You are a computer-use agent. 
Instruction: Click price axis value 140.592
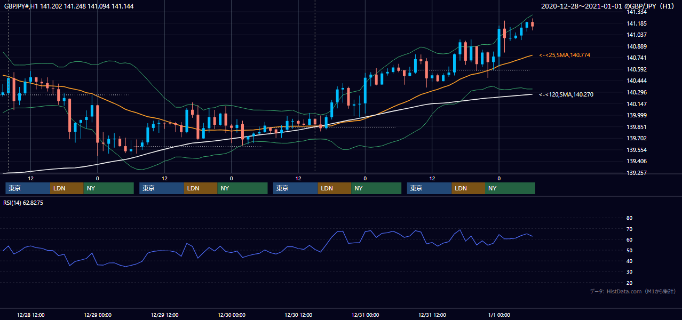[x=637, y=69]
